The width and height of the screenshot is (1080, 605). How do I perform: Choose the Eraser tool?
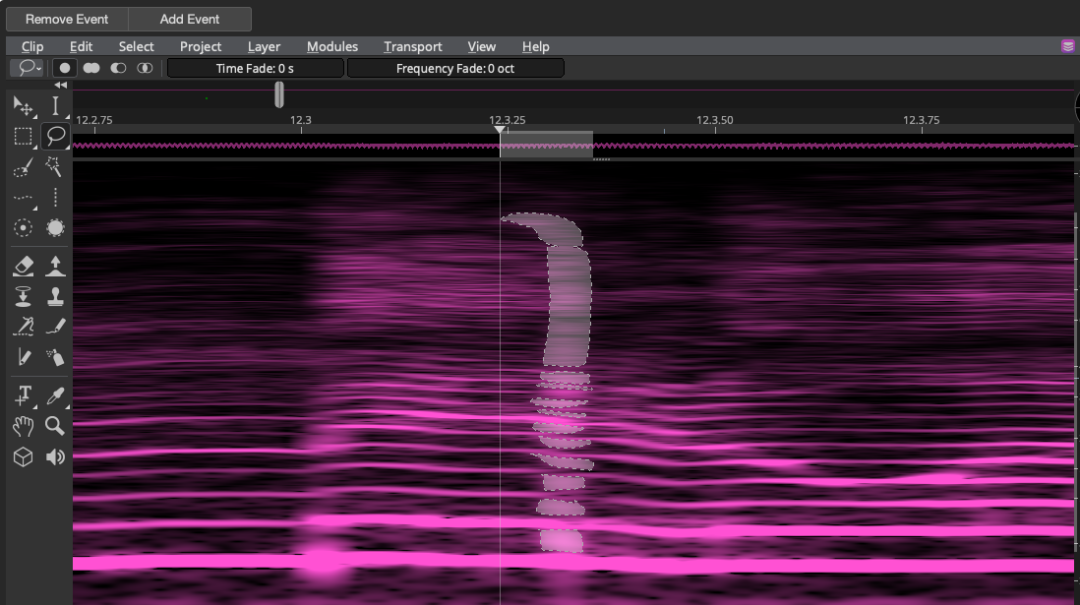pos(23,266)
